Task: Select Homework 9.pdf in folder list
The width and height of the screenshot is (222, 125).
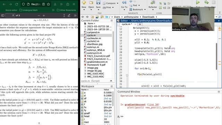Action: point(96,65)
